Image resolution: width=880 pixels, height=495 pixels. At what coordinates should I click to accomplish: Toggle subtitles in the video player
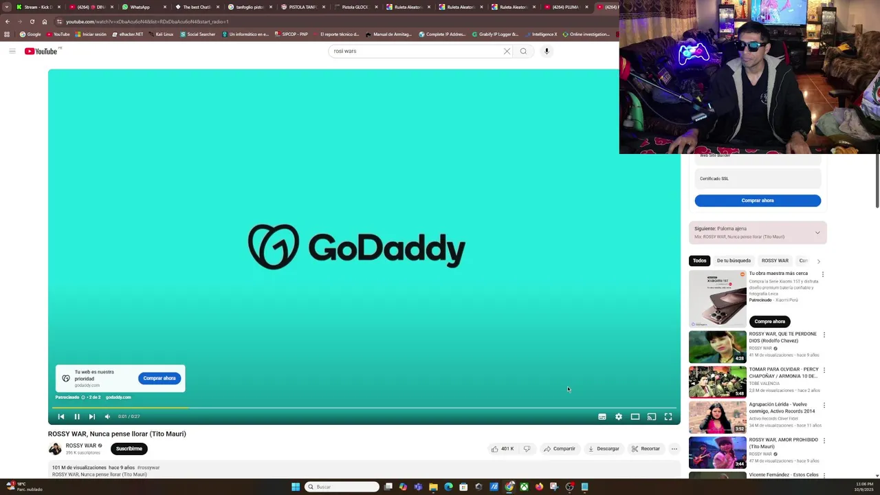[x=602, y=417]
